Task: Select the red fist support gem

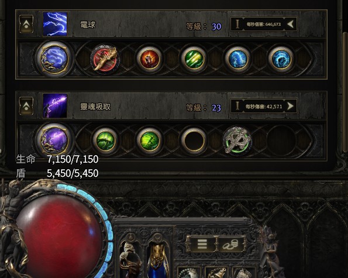Action: (x=149, y=59)
